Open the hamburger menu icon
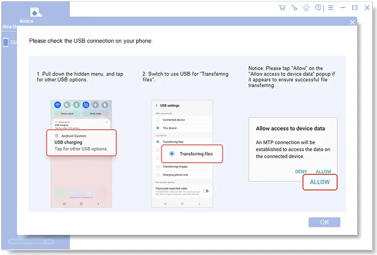377x255 pixels. pos(331,8)
